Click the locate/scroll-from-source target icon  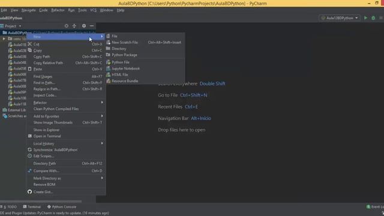pos(67,26)
